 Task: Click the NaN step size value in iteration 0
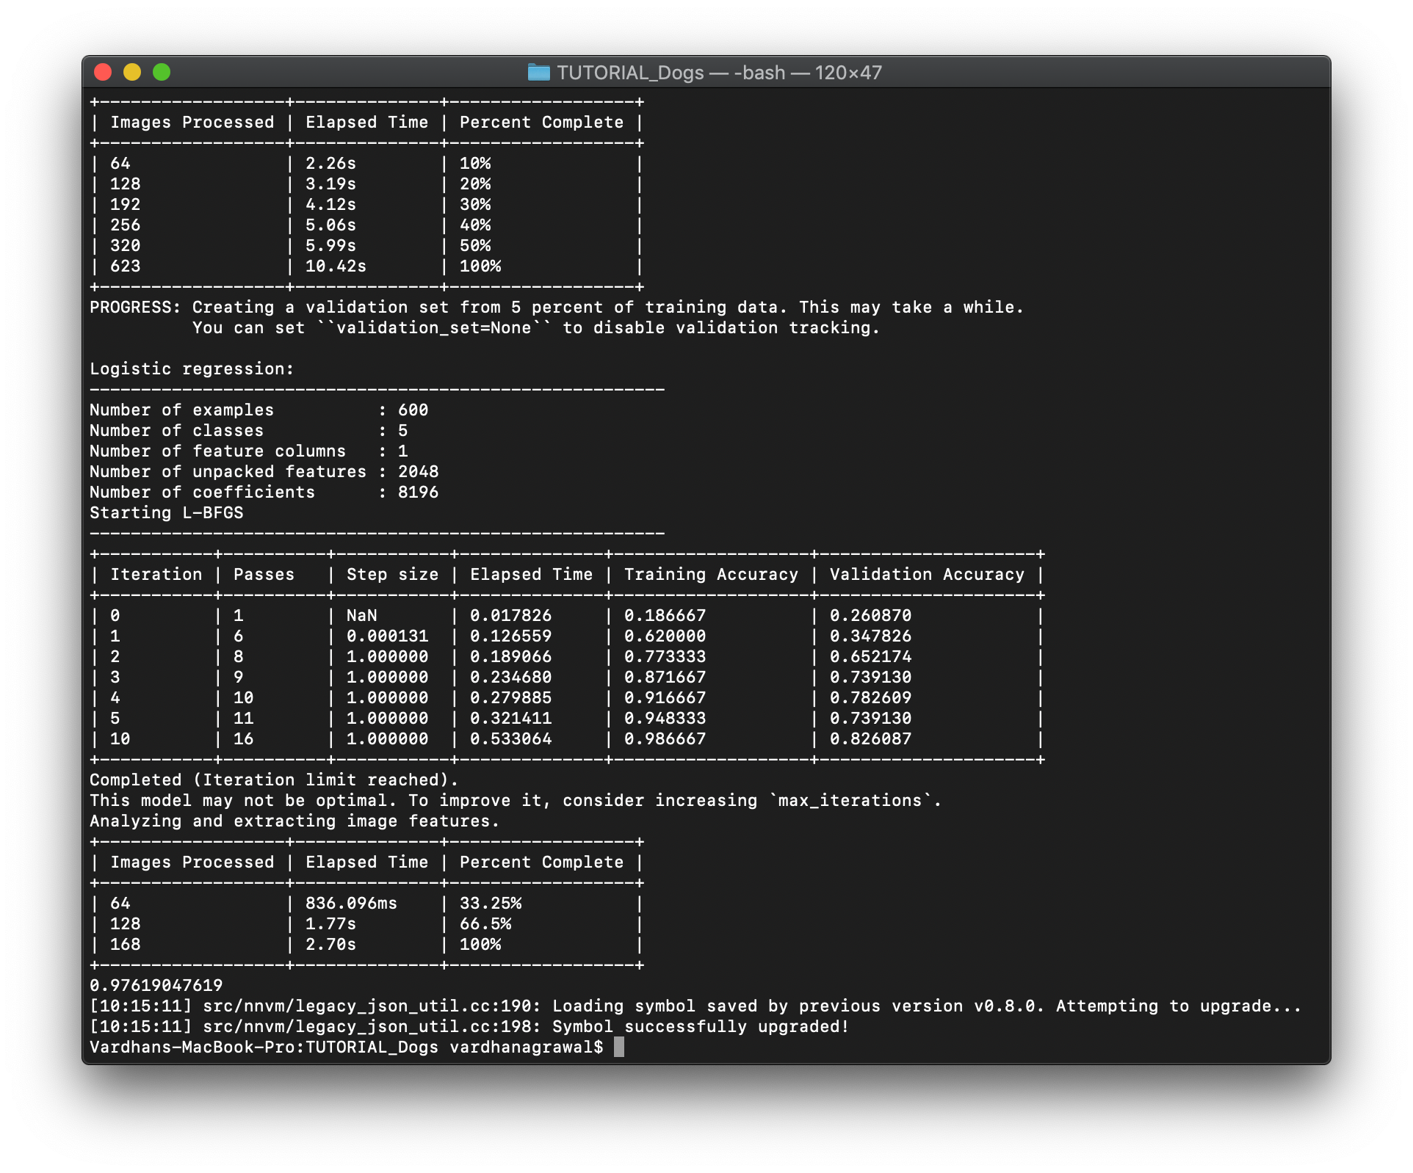(361, 615)
